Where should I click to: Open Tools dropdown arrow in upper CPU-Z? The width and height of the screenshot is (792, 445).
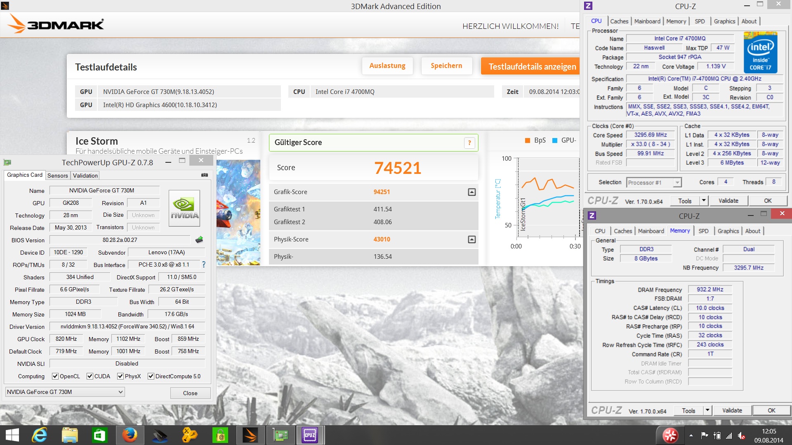(x=704, y=201)
